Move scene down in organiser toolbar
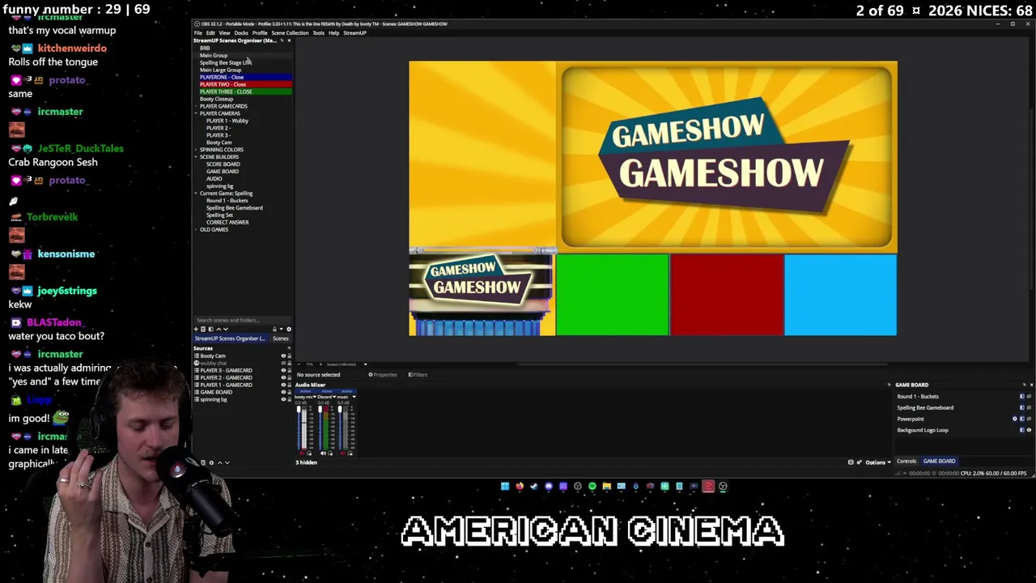The height and width of the screenshot is (583, 1036). tap(226, 330)
